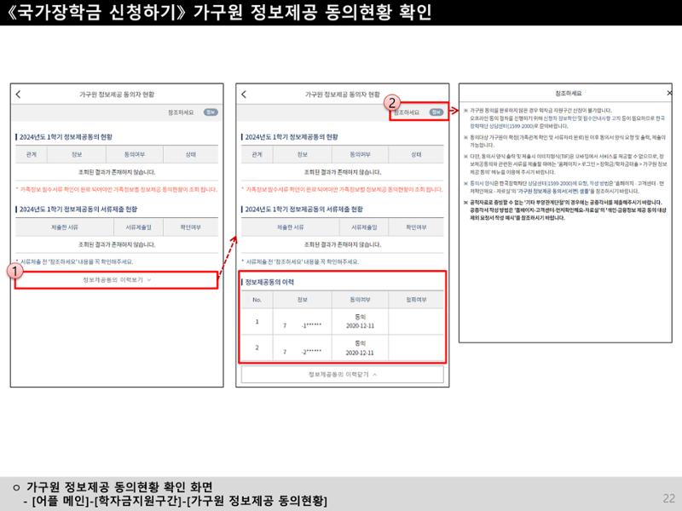Select history row number 1
The height and width of the screenshot is (511, 682).
(x=343, y=322)
